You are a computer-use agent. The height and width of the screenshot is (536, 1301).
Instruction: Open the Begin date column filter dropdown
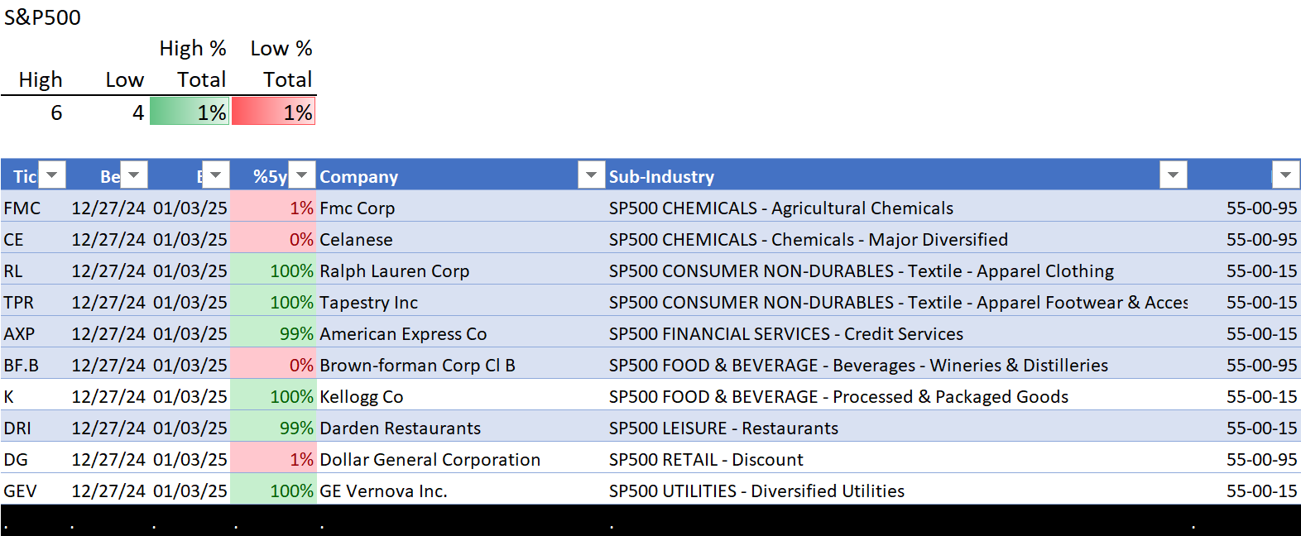(134, 175)
